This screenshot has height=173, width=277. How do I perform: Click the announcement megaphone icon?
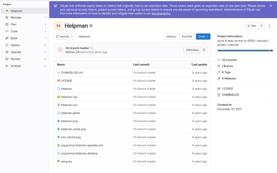click(x=55, y=6)
